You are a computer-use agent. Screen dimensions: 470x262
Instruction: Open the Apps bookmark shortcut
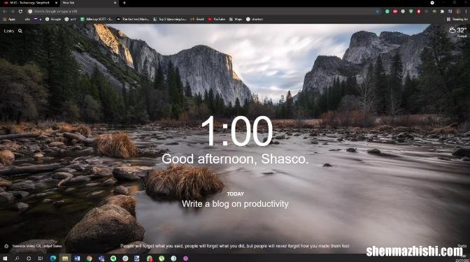[x=9, y=19]
